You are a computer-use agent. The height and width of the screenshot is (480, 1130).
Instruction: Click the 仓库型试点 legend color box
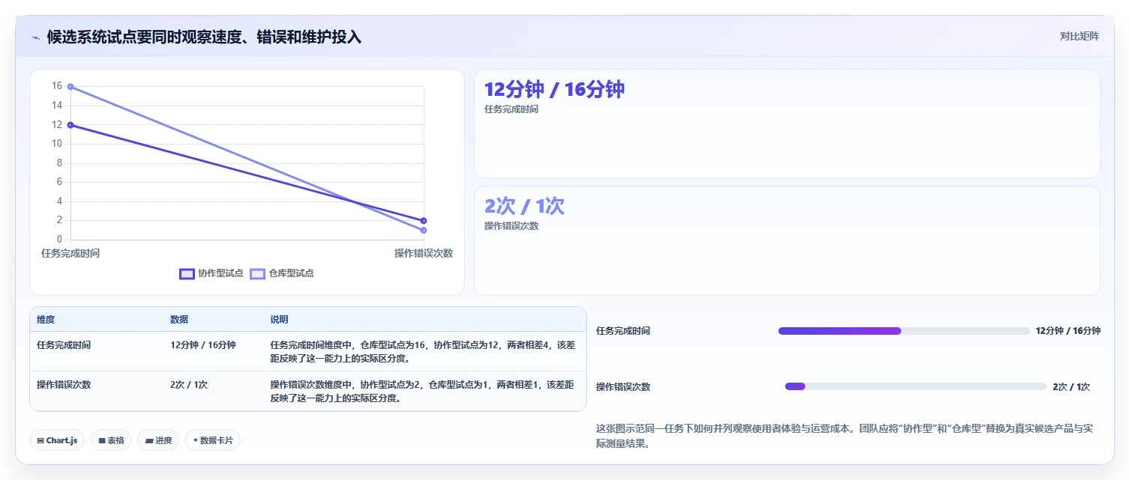point(257,273)
